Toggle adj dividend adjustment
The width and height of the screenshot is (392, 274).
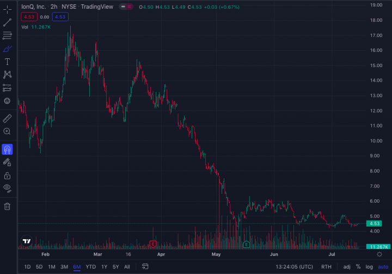click(x=347, y=267)
